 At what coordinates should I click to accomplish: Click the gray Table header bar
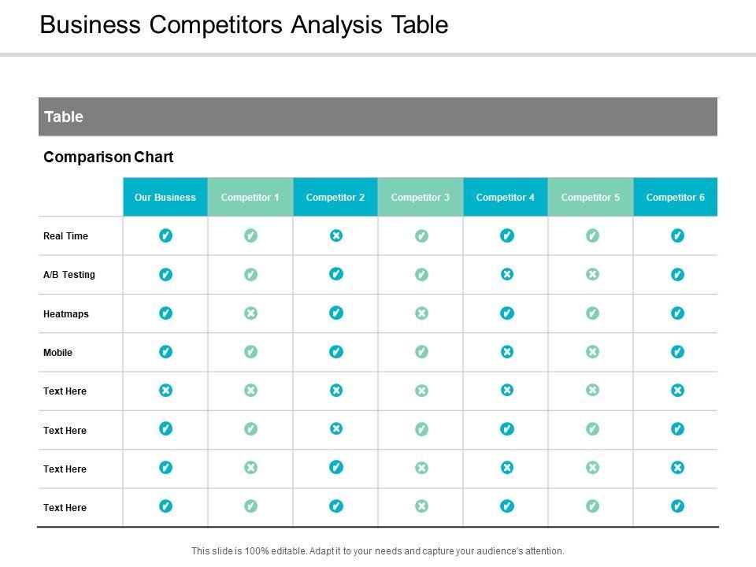pos(378,117)
